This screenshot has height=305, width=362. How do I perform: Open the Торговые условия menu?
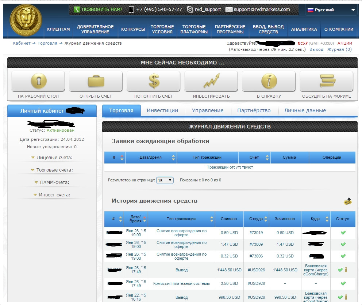[162, 29]
